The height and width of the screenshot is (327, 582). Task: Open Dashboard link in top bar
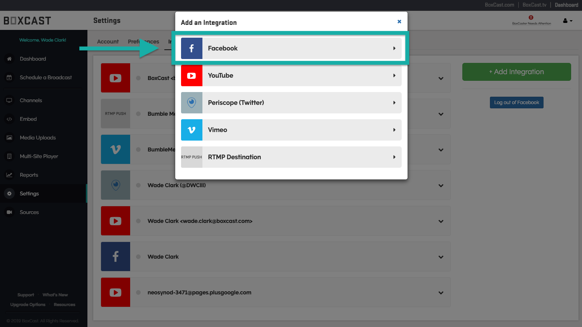click(x=566, y=5)
